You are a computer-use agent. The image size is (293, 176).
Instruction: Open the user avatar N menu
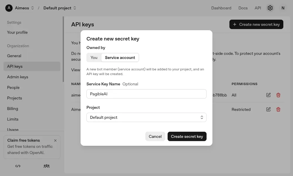pos(283,8)
